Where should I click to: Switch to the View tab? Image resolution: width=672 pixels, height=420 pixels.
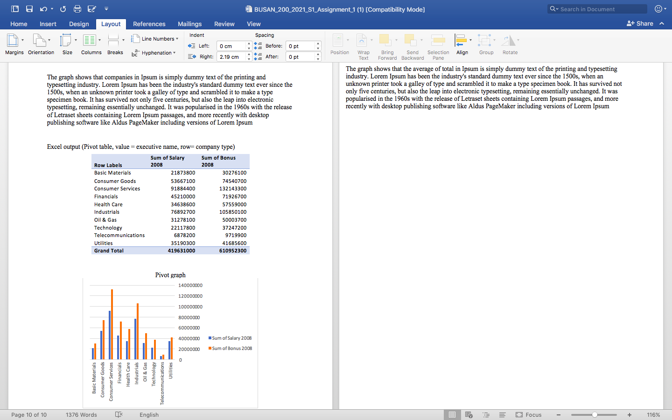253,24
